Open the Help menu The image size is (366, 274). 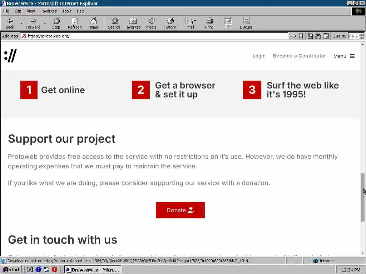pos(80,11)
